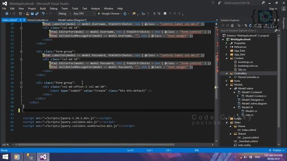This screenshot has height=161, width=287.
Task: Toggle the bookmark toolbar icon
Action: tap(165, 14)
